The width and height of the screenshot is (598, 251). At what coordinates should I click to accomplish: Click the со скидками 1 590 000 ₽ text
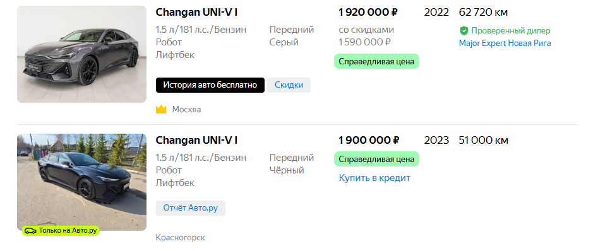[x=366, y=36]
